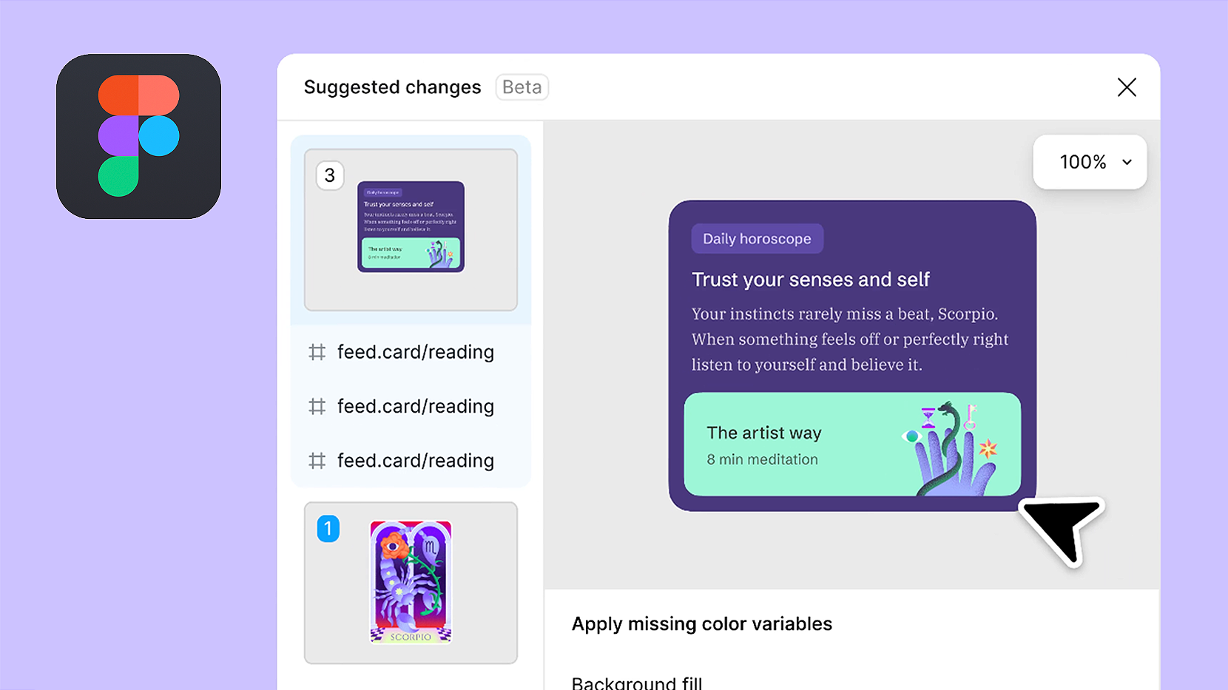Click the first feed.card/reading frame icon

point(317,352)
